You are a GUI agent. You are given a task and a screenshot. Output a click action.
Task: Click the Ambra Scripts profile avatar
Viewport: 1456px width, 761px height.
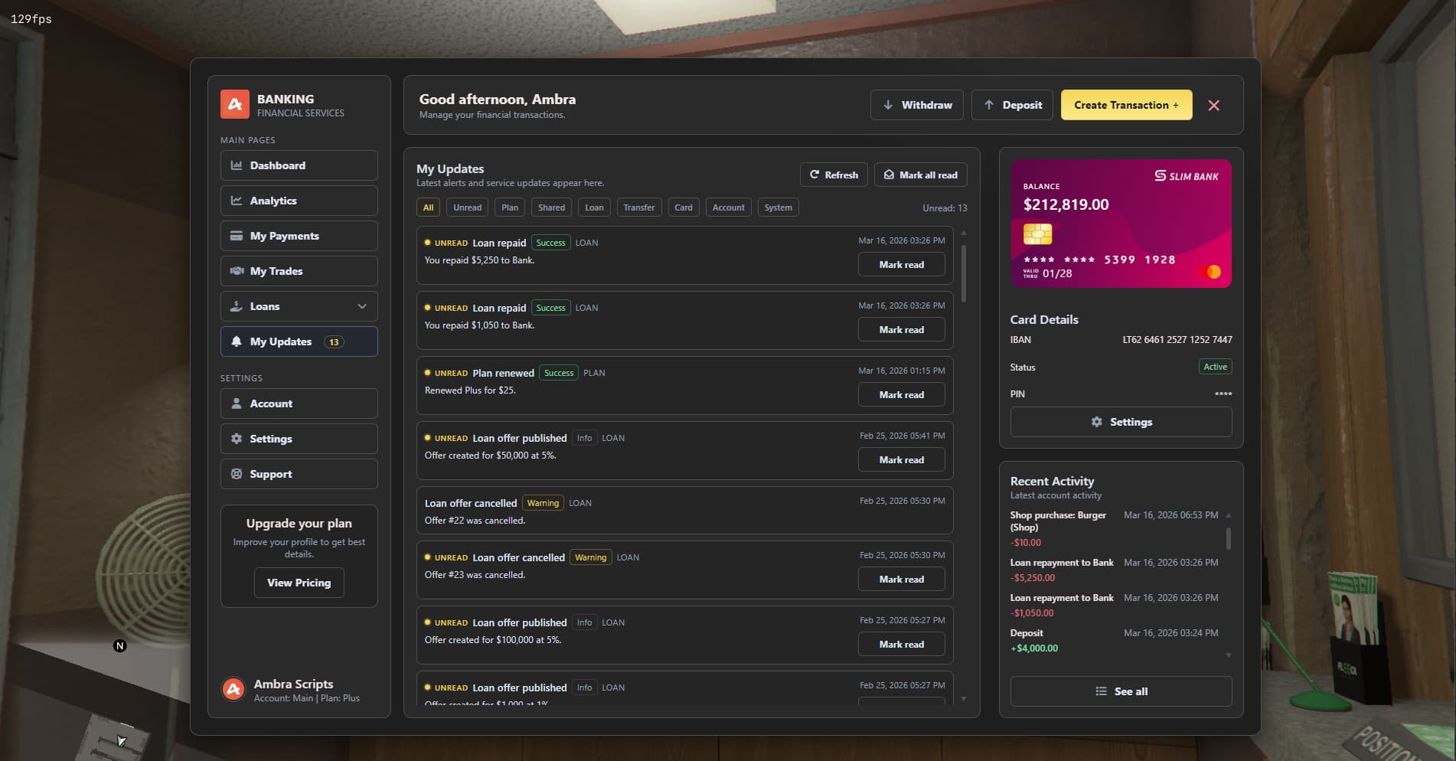pos(233,689)
